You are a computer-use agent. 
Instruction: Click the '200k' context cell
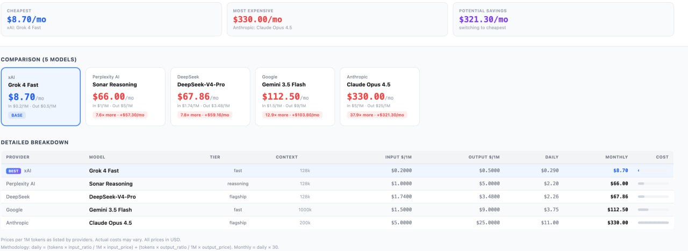tap(305, 223)
